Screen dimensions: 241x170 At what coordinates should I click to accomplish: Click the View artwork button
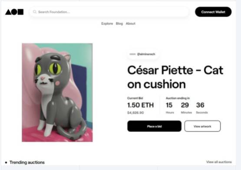point(202,126)
